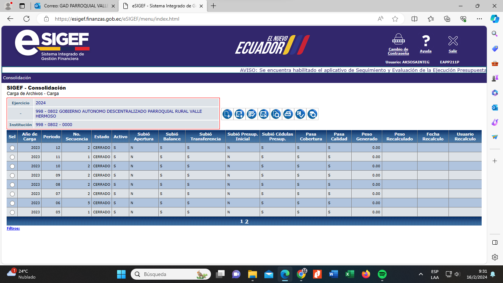The height and width of the screenshot is (283, 503).
Task: Click the printer icon in the toolbar
Action: coord(288,114)
